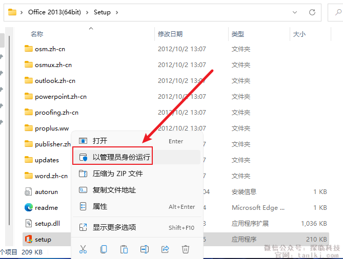This screenshot has width=343, height=259.
Task: Click the setup.dll file icon
Action: point(28,223)
